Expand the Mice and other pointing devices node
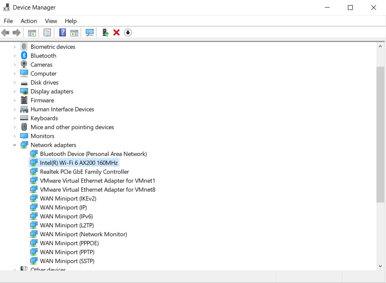This screenshot has height=283, width=386. coord(15,127)
